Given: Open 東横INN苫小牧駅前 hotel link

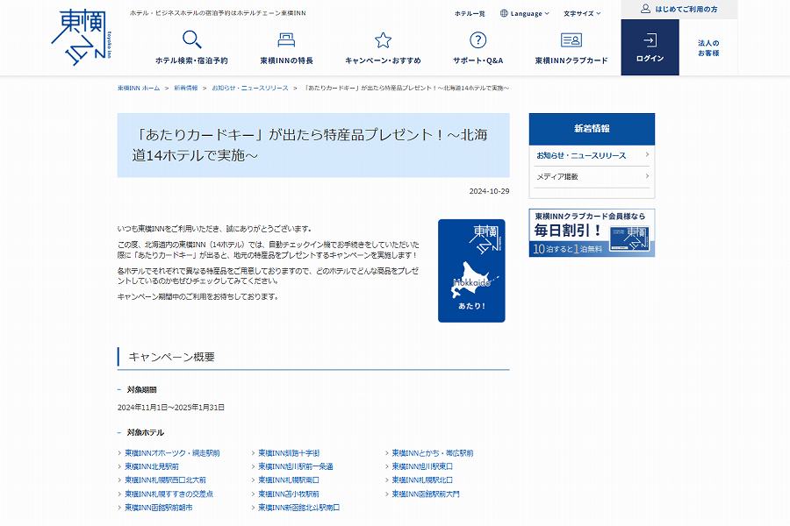Looking at the screenshot, I should pyautogui.click(x=289, y=494).
